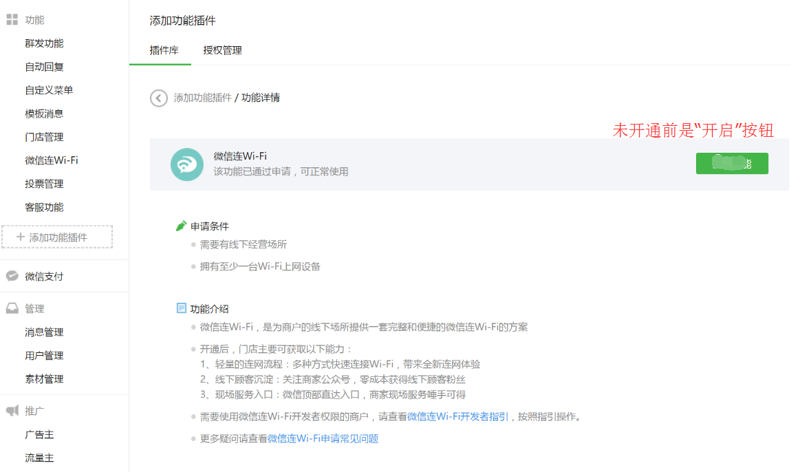Open 群发功能 in the sidebar

pos(44,43)
